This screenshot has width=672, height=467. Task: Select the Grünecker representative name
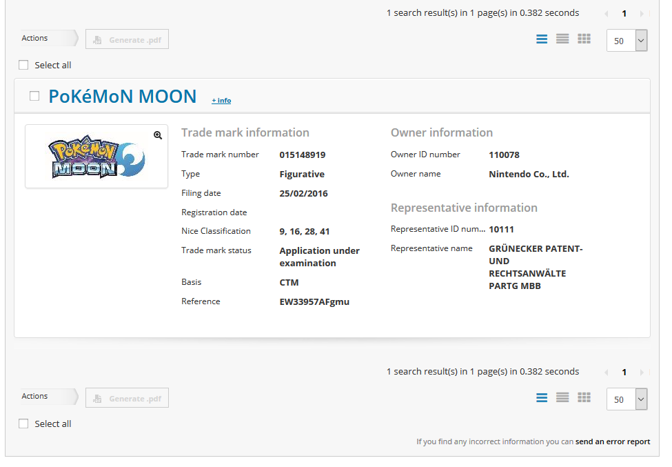pyautogui.click(x=536, y=267)
